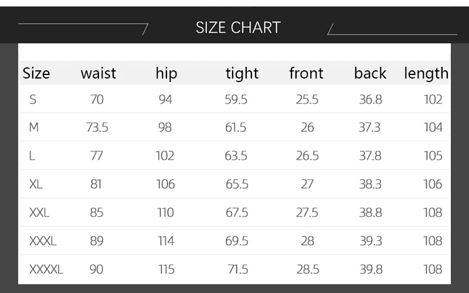Click waist value 73.5 for size M
Viewport: 469px width, 293px height.
pyautogui.click(x=97, y=128)
